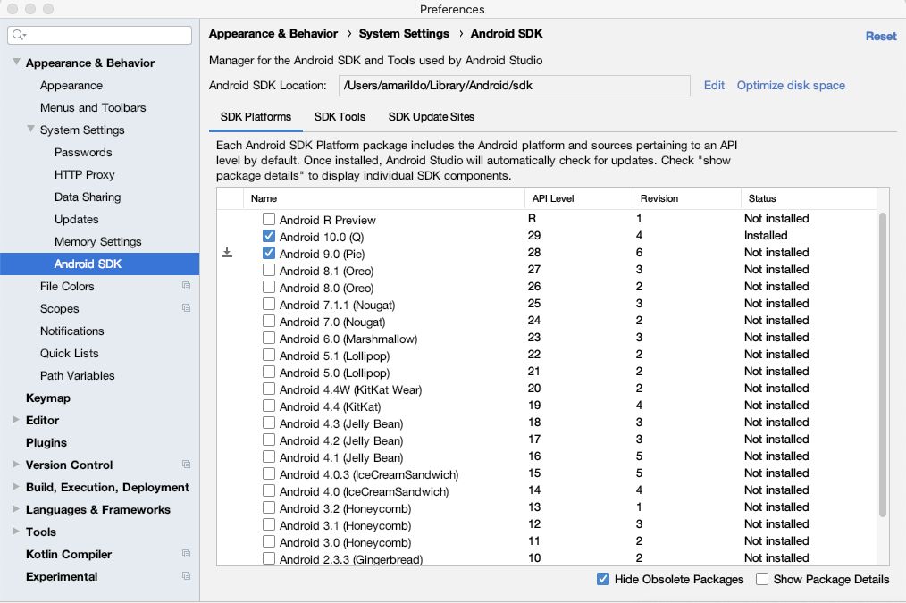
Task: Check Android 4.4 (KitKat) checkbox
Action: 269,406
